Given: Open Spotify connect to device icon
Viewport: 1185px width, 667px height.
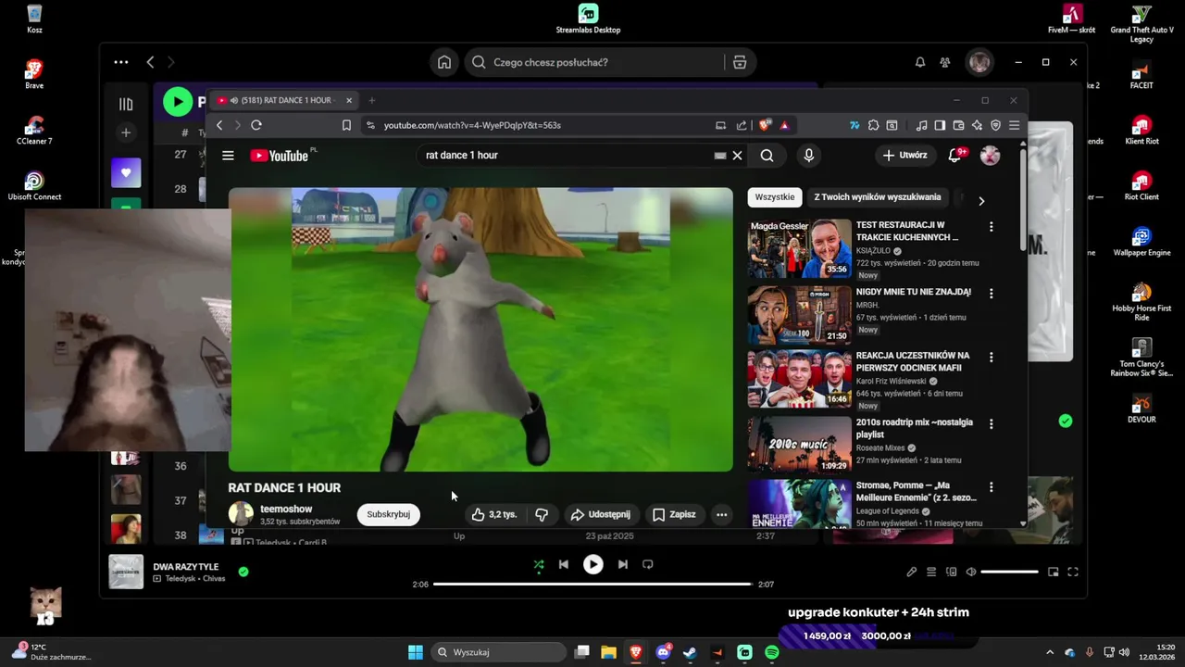Looking at the screenshot, I should (951, 573).
